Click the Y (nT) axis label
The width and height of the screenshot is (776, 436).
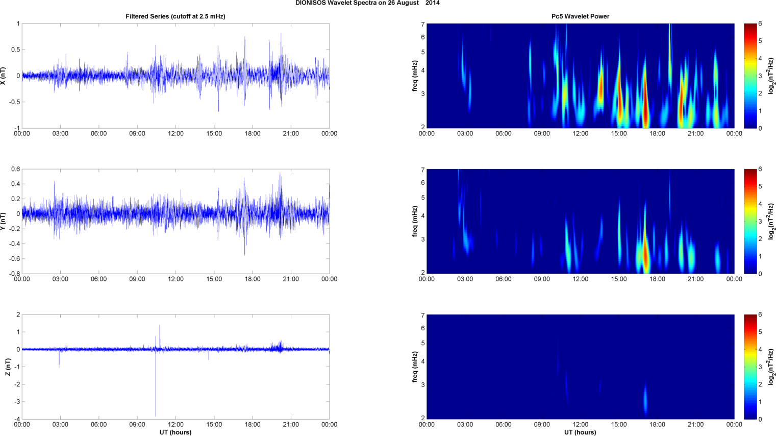(x=4, y=221)
